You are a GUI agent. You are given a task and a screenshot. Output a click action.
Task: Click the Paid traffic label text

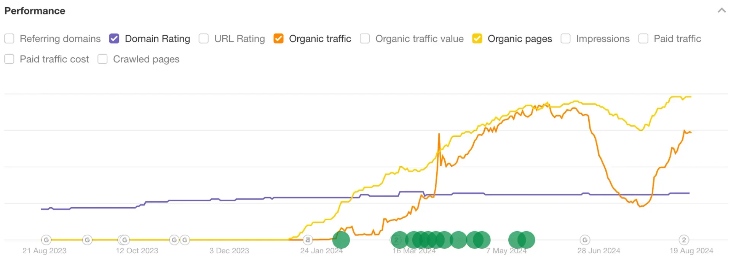click(x=677, y=39)
